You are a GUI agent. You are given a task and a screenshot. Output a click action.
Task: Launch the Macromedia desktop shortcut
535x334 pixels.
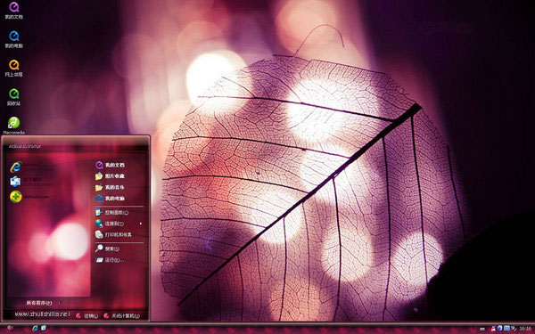[x=13, y=126]
